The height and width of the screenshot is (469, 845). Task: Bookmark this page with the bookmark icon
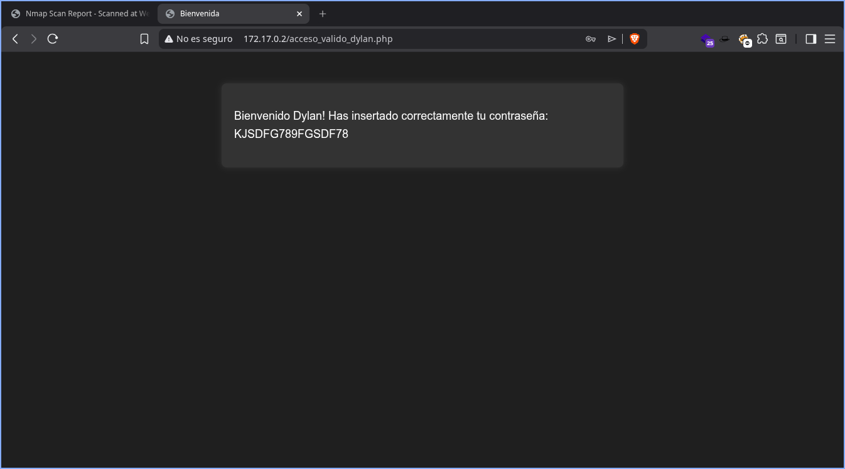click(x=144, y=39)
